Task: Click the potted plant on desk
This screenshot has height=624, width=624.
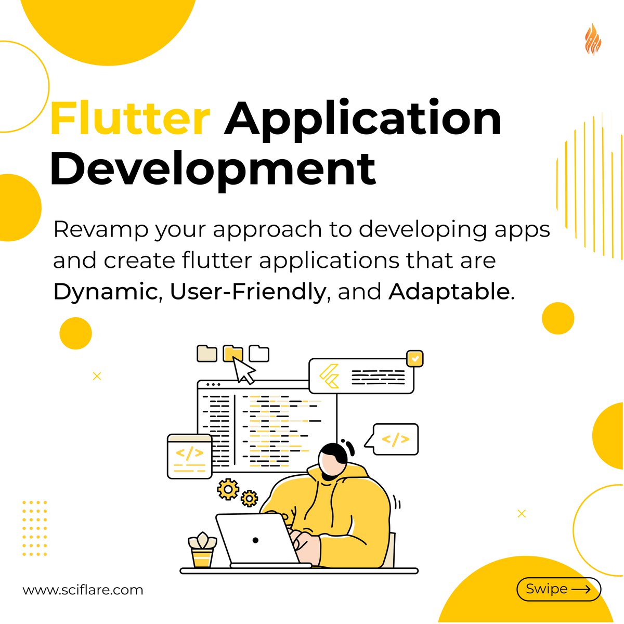Action: point(202,550)
